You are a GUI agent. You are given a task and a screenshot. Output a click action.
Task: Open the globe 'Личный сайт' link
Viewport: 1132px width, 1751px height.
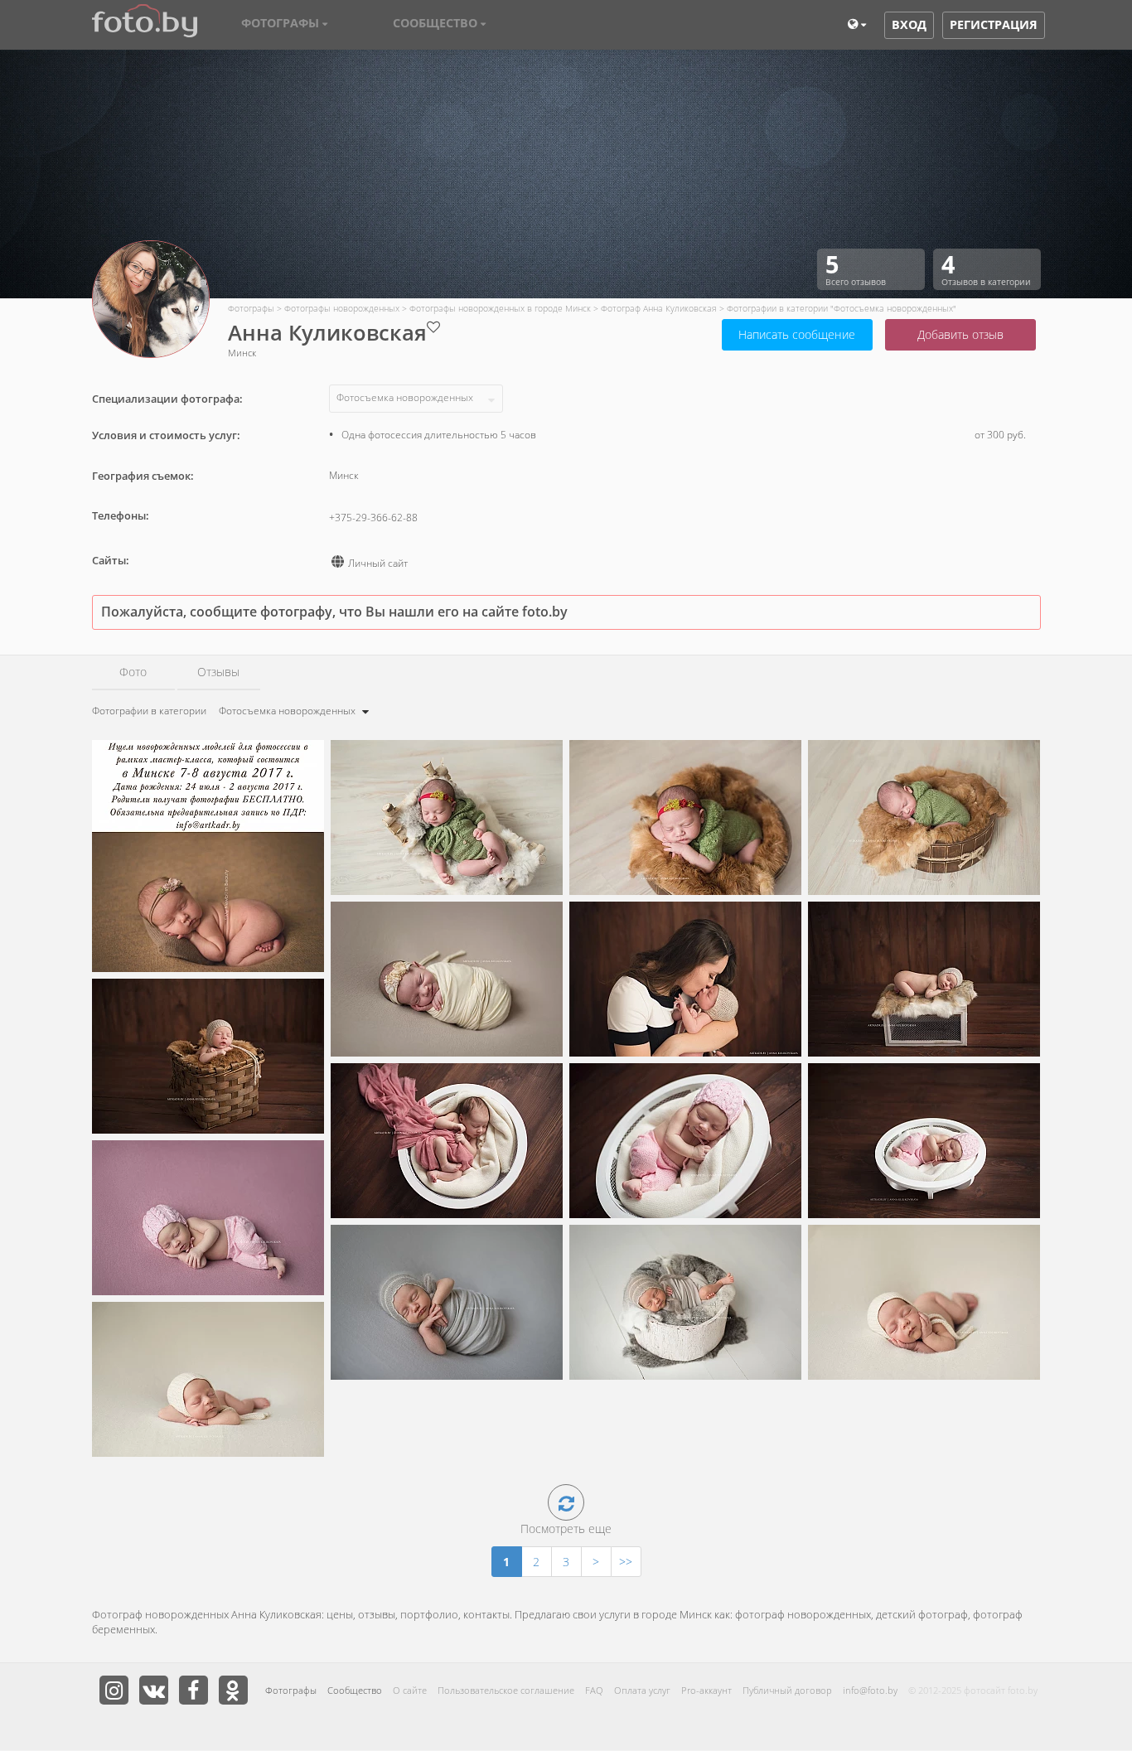[x=370, y=563]
